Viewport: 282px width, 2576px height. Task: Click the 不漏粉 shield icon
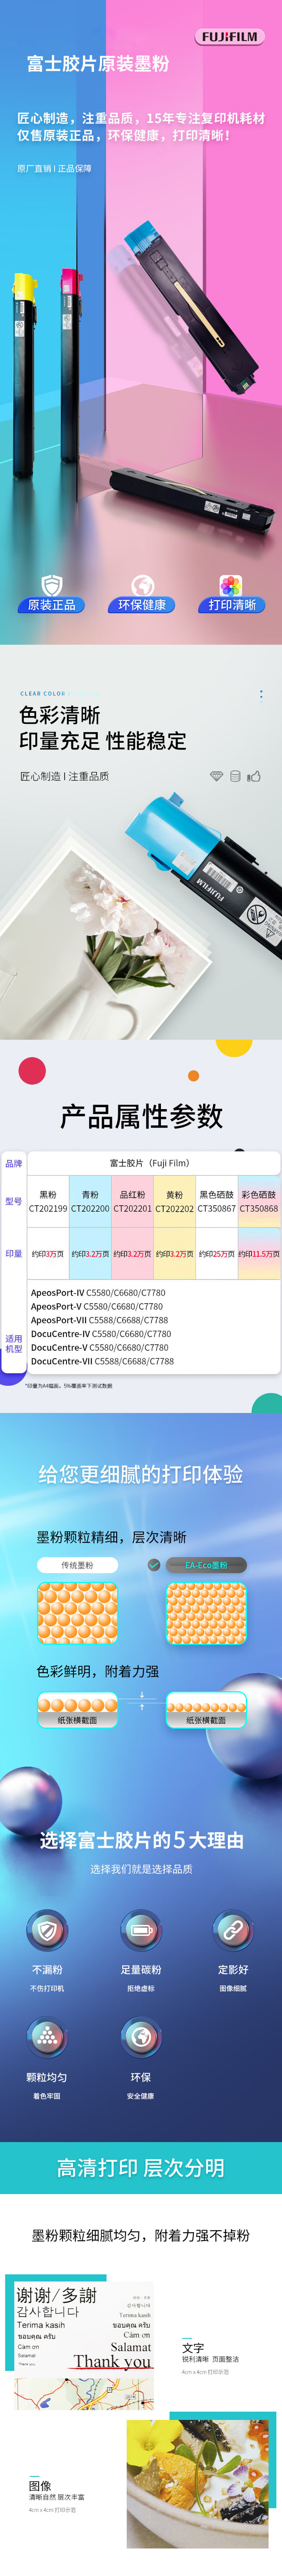coord(47,1929)
